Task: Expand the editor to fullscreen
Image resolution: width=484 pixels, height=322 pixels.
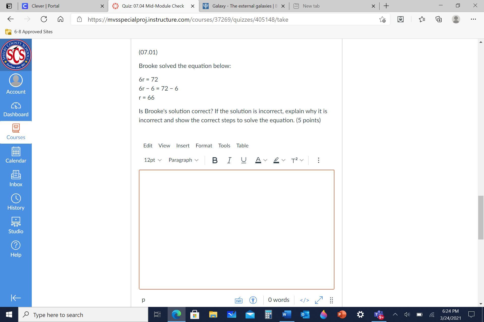Action: [x=319, y=300]
